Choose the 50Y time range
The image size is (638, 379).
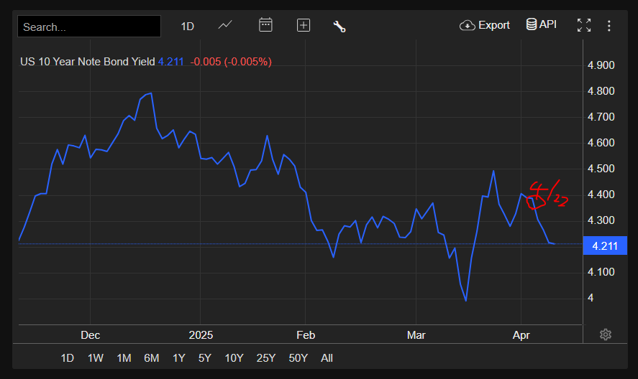pyautogui.click(x=298, y=358)
